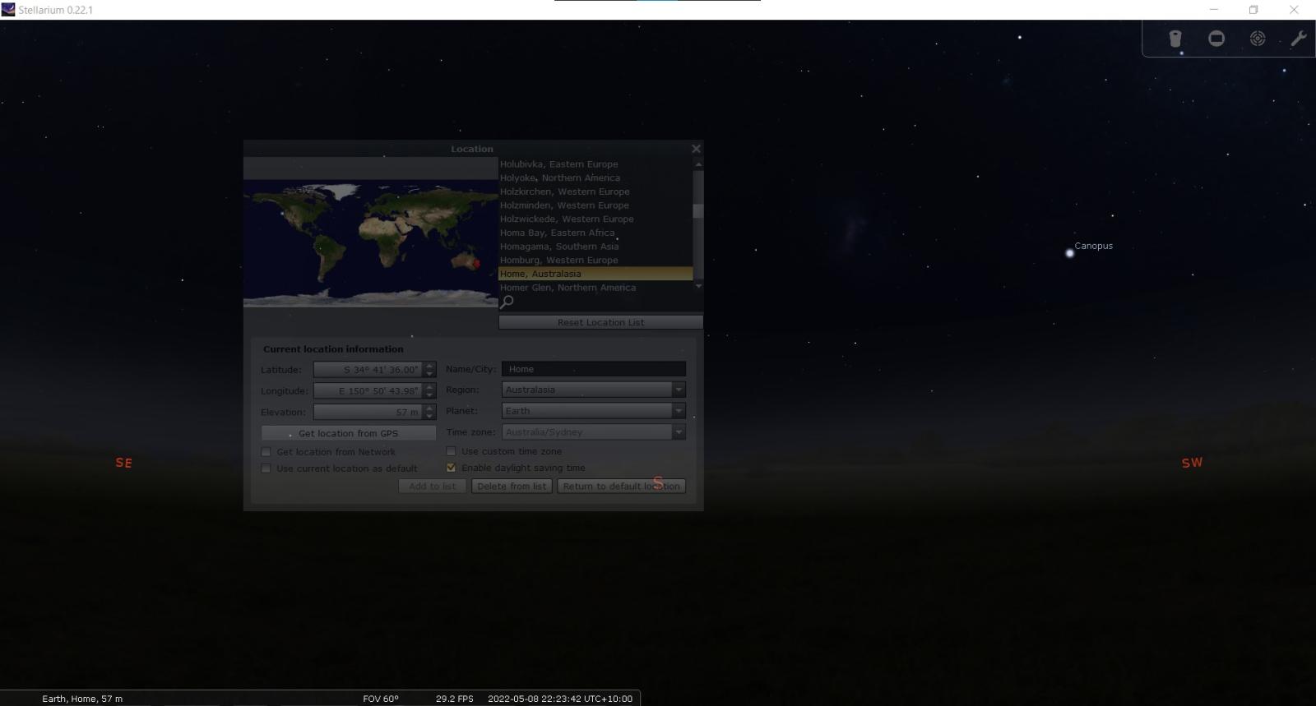
Task: Select the highlighted Home, Australasia entry
Action: [x=595, y=274]
